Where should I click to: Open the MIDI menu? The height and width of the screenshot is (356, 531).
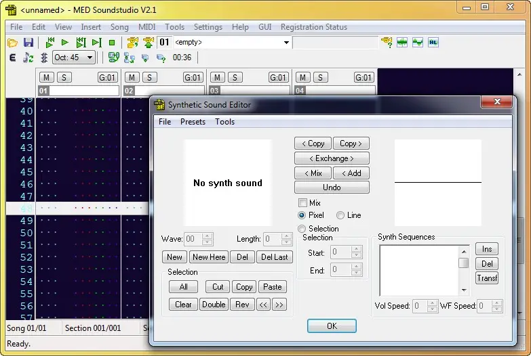click(147, 27)
